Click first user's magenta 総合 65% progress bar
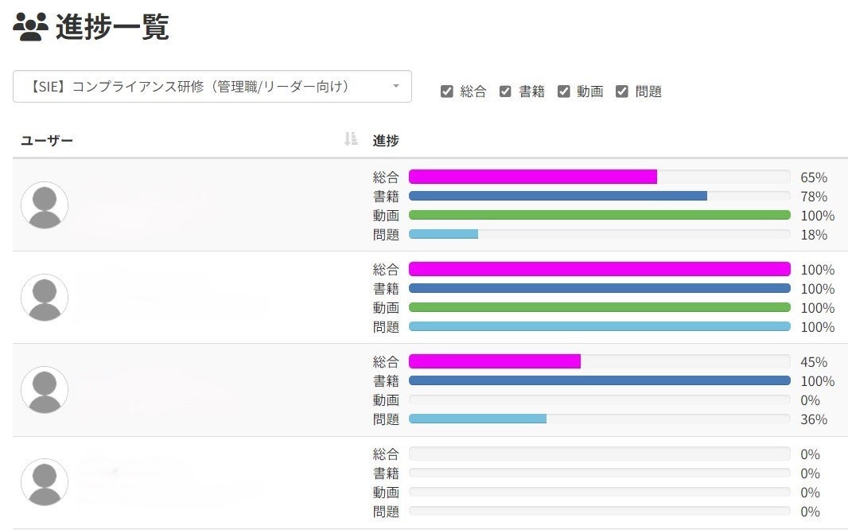848x530 pixels. [x=533, y=177]
